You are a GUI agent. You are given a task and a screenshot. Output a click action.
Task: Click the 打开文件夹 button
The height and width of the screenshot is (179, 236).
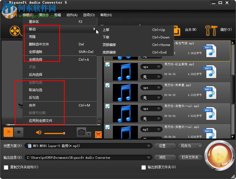click(190, 157)
